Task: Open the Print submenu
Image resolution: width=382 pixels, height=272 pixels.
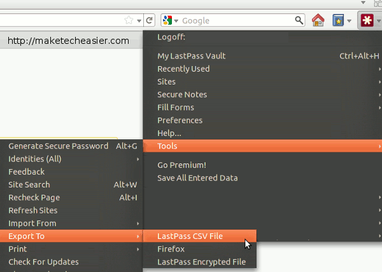Action: pyautogui.click(x=71, y=249)
